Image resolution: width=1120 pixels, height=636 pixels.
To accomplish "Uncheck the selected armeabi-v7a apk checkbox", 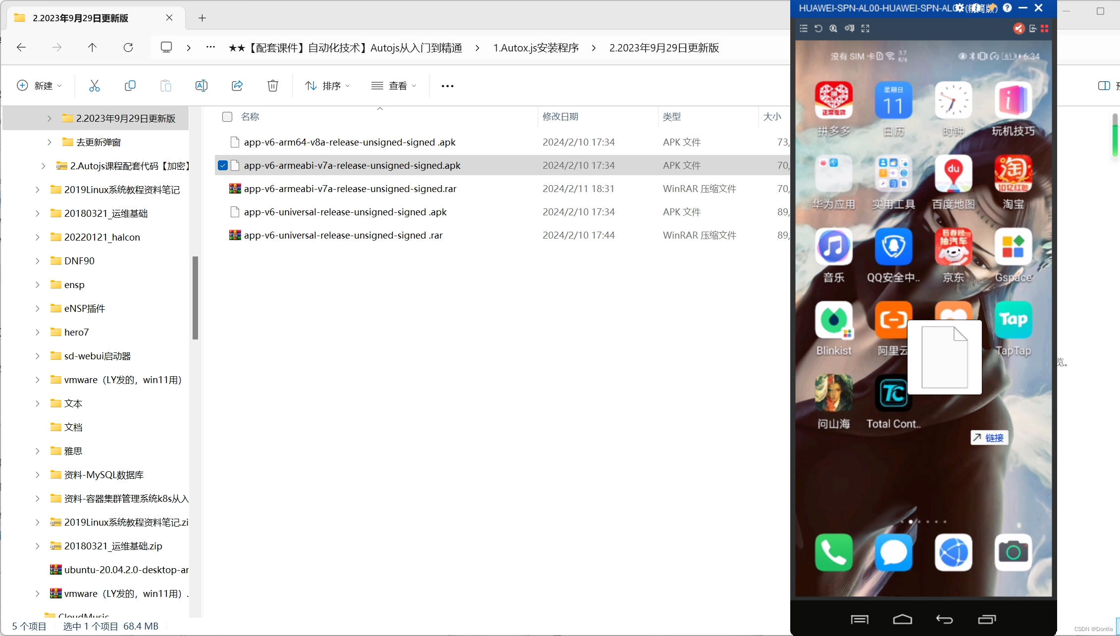I will (223, 165).
